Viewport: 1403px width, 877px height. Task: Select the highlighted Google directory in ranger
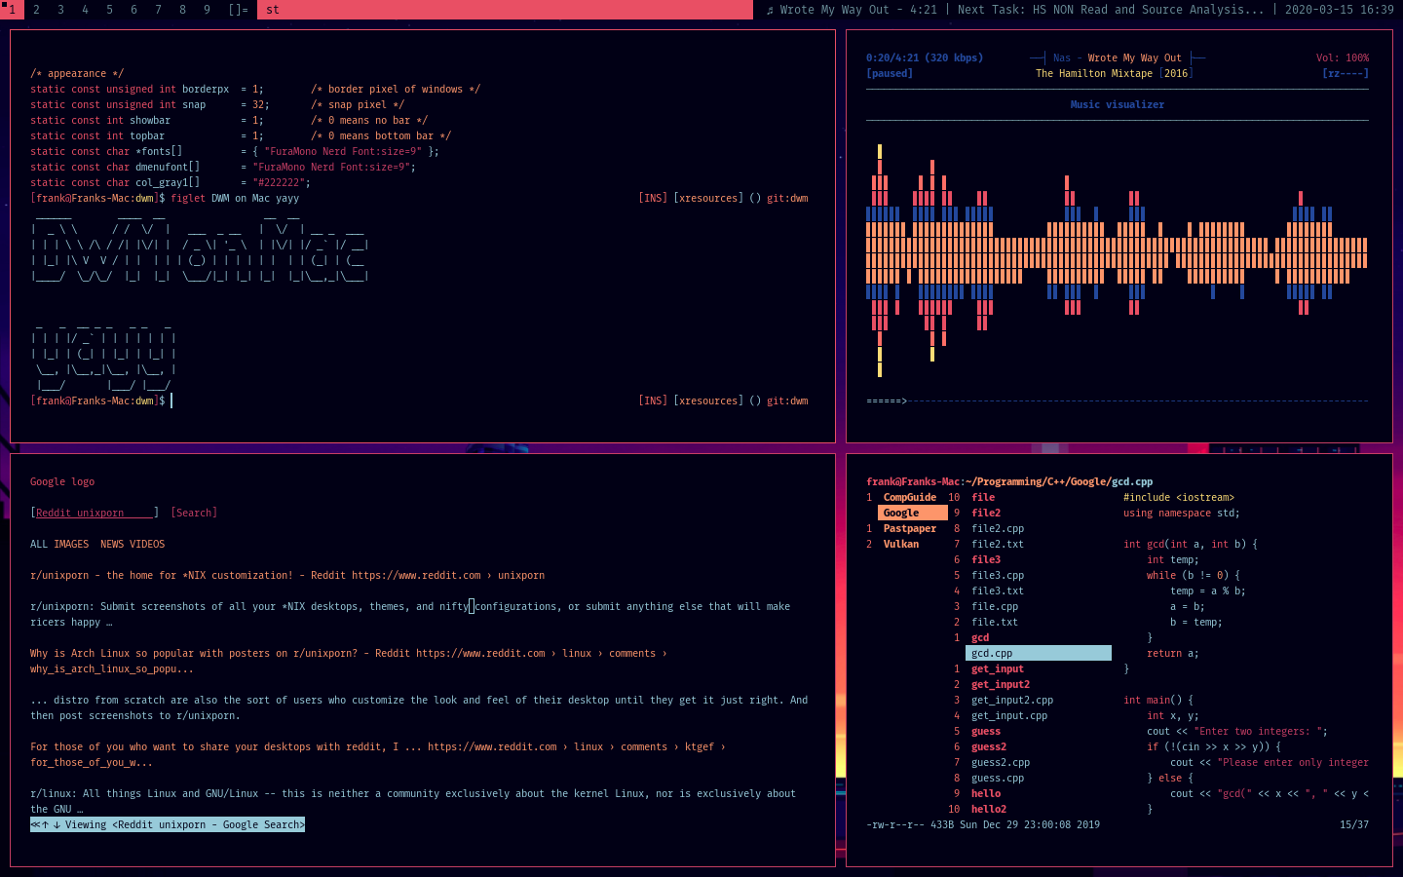(913, 513)
